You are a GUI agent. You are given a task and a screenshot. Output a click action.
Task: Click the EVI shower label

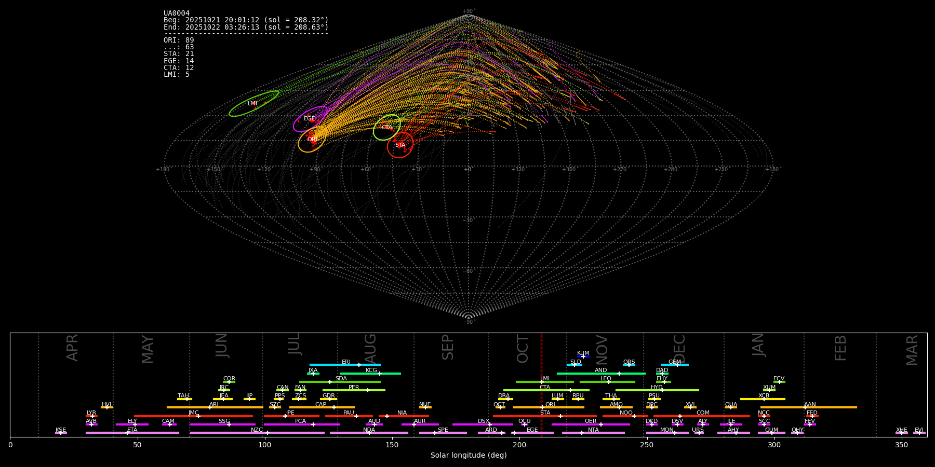[x=919, y=430]
